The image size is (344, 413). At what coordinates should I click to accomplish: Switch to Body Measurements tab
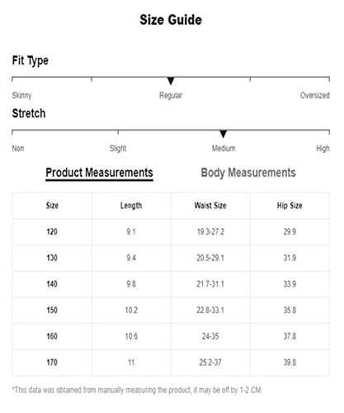click(x=248, y=173)
